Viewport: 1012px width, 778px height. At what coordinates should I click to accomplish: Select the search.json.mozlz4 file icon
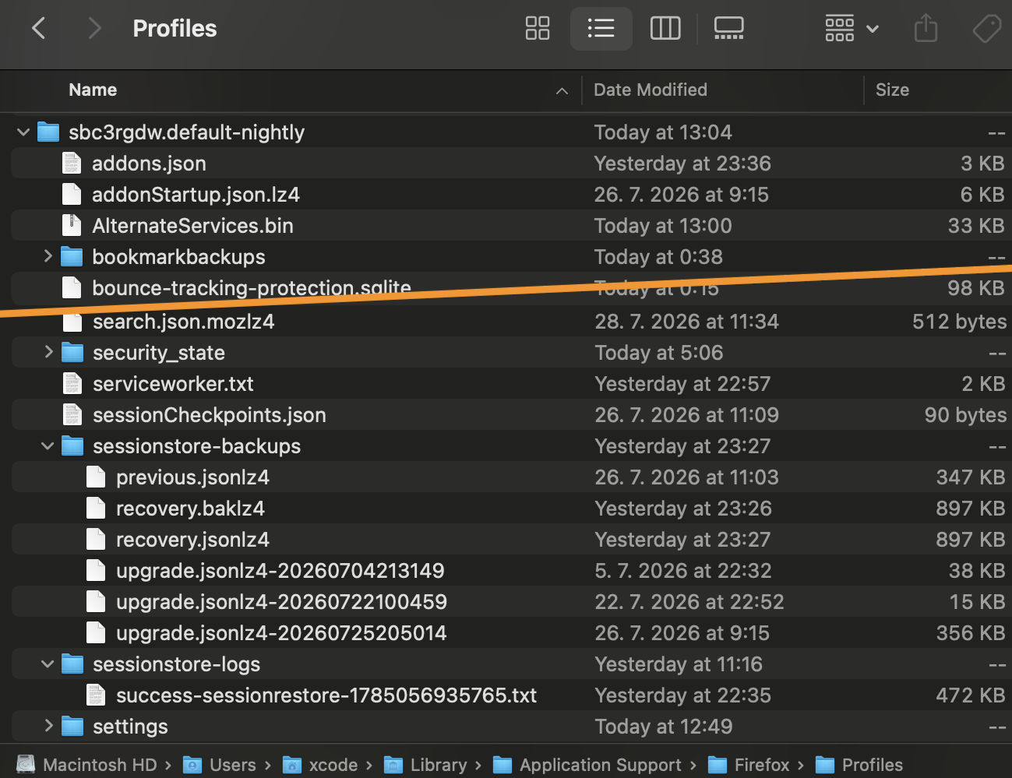point(72,322)
